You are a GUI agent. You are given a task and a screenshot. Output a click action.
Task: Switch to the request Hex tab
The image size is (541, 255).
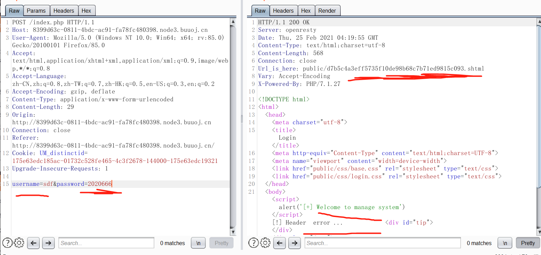coord(86,11)
